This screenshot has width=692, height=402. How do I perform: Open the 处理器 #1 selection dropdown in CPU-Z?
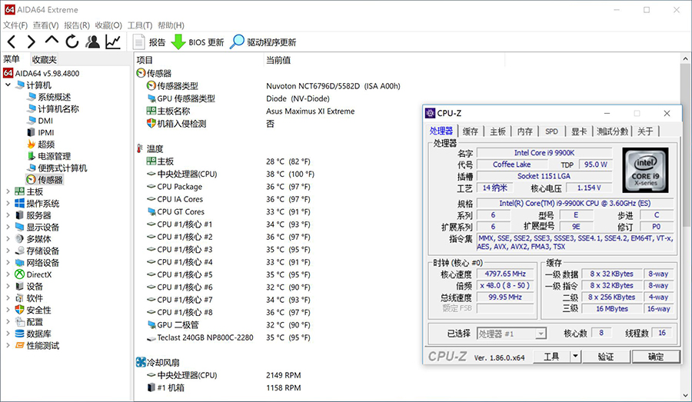pyautogui.click(x=541, y=334)
